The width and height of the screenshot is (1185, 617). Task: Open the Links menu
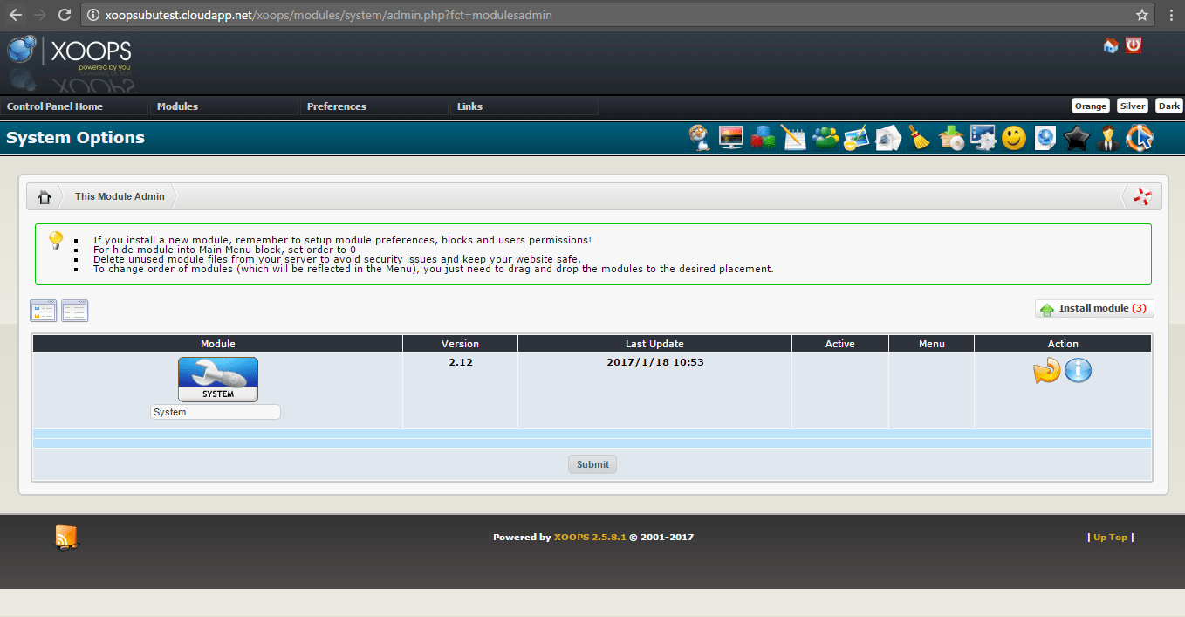click(x=469, y=106)
